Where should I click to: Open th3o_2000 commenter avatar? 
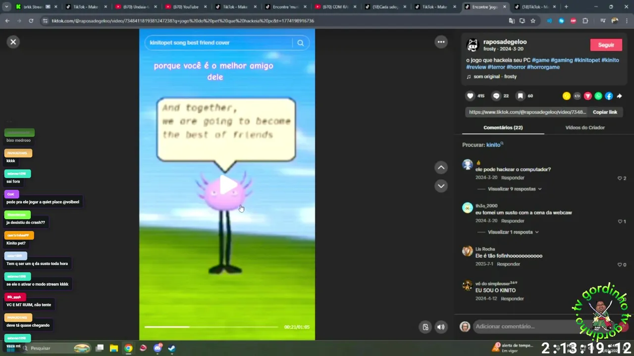(x=468, y=208)
